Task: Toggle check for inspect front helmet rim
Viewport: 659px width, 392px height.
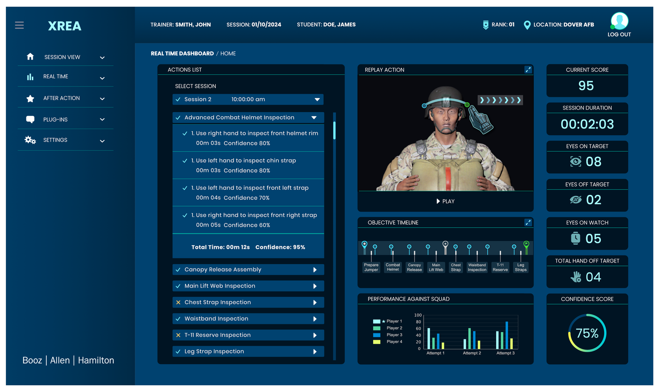Action: (x=185, y=134)
